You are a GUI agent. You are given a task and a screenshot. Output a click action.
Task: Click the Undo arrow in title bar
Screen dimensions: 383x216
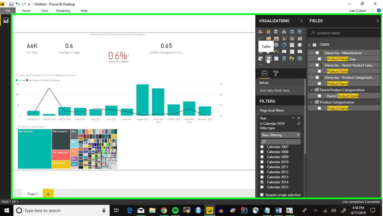coord(17,4)
